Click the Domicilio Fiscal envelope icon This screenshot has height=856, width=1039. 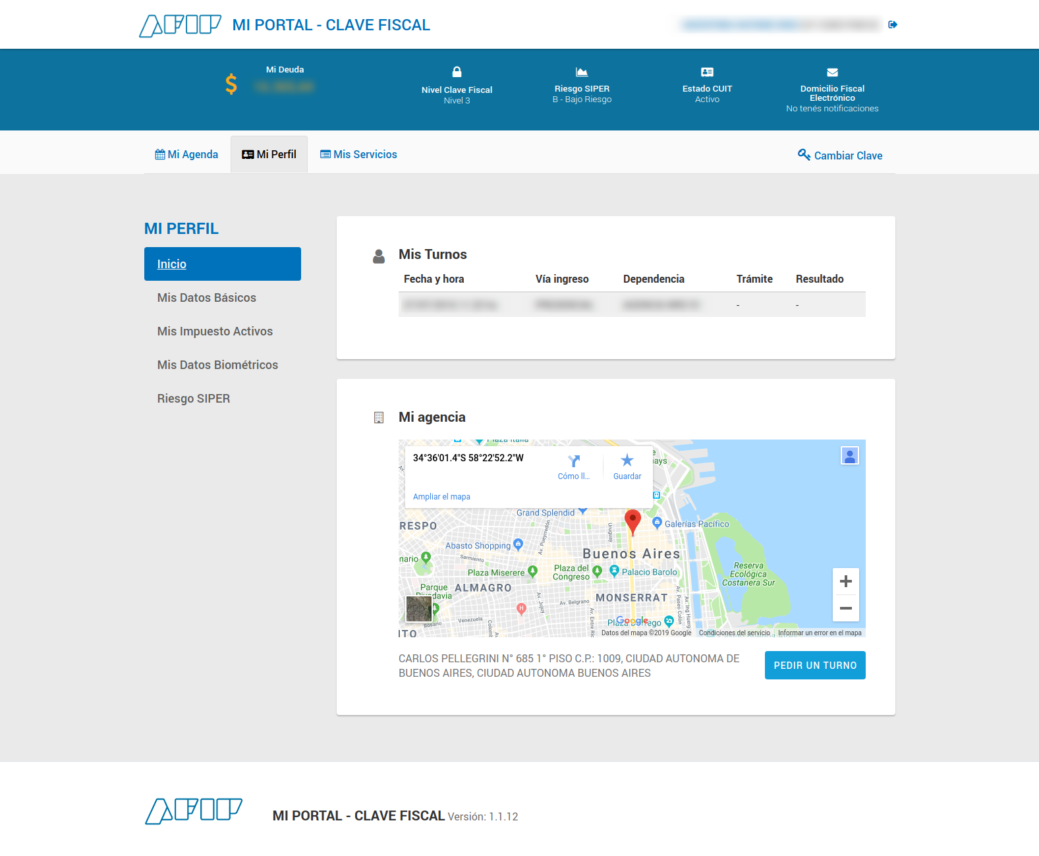(832, 72)
